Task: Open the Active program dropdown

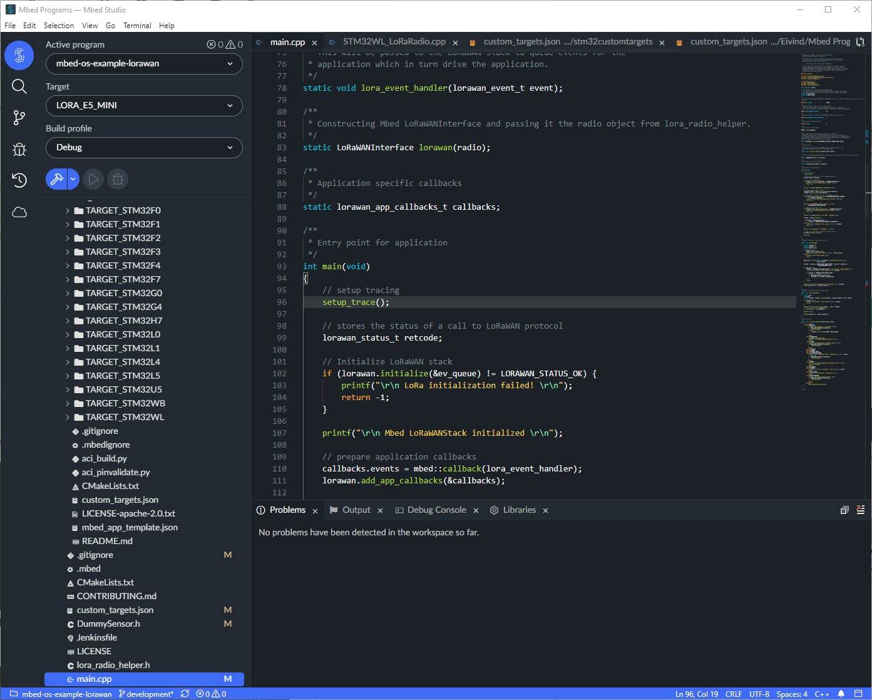Action: point(144,64)
